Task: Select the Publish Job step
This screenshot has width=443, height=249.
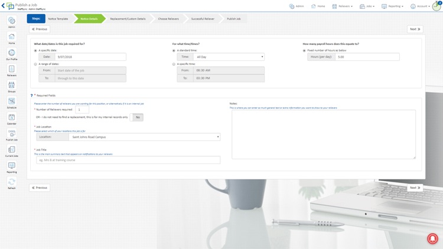Action: point(234,19)
